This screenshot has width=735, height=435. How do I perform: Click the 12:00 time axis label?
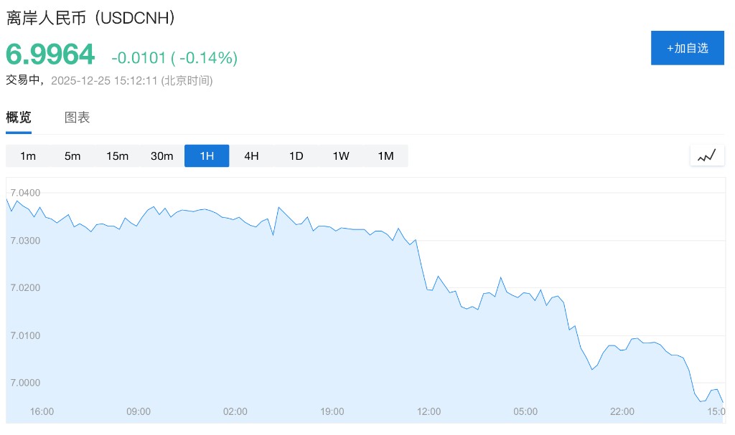[x=429, y=411]
